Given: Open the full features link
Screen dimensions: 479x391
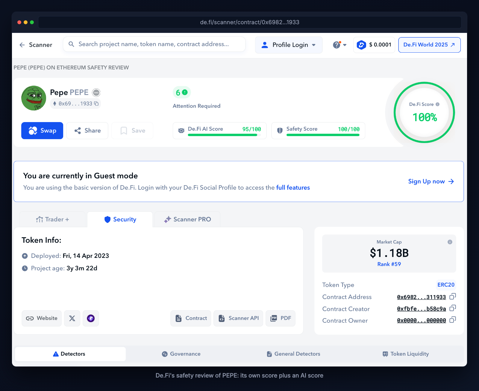Looking at the screenshot, I should coord(293,188).
